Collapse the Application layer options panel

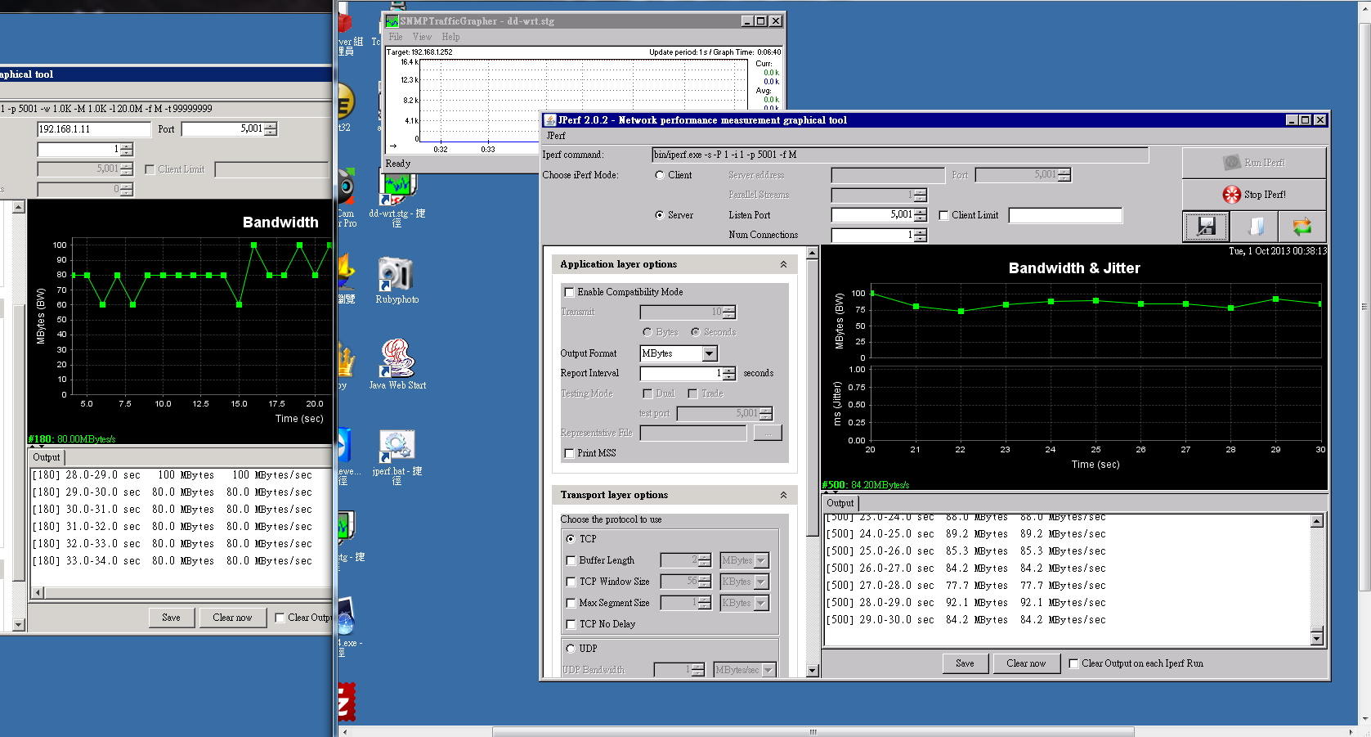783,264
